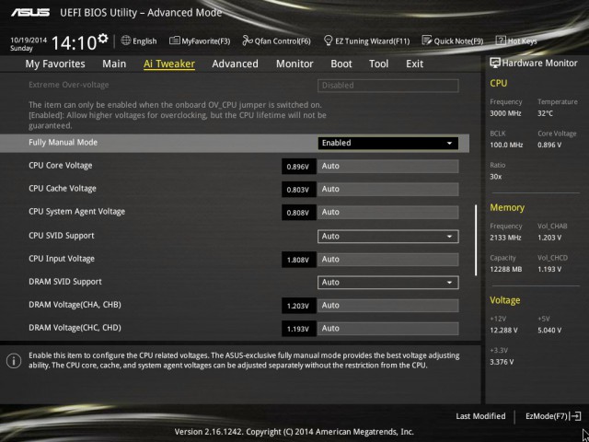Switch to My Favorites tab
Screen dimensions: 589x442
click(x=55, y=64)
